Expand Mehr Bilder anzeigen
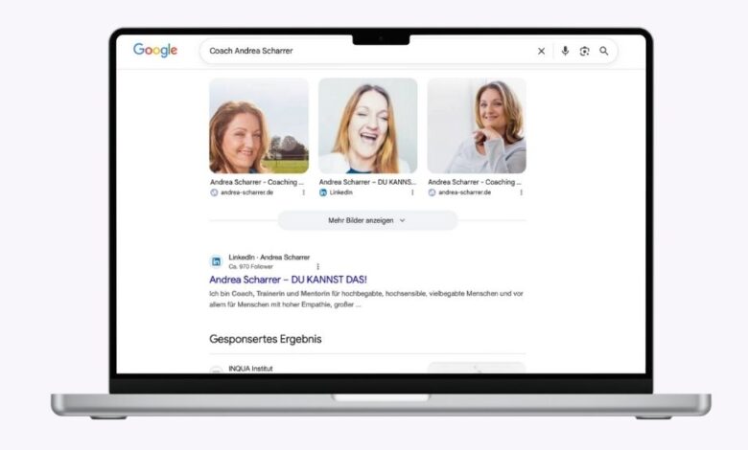 [367, 220]
